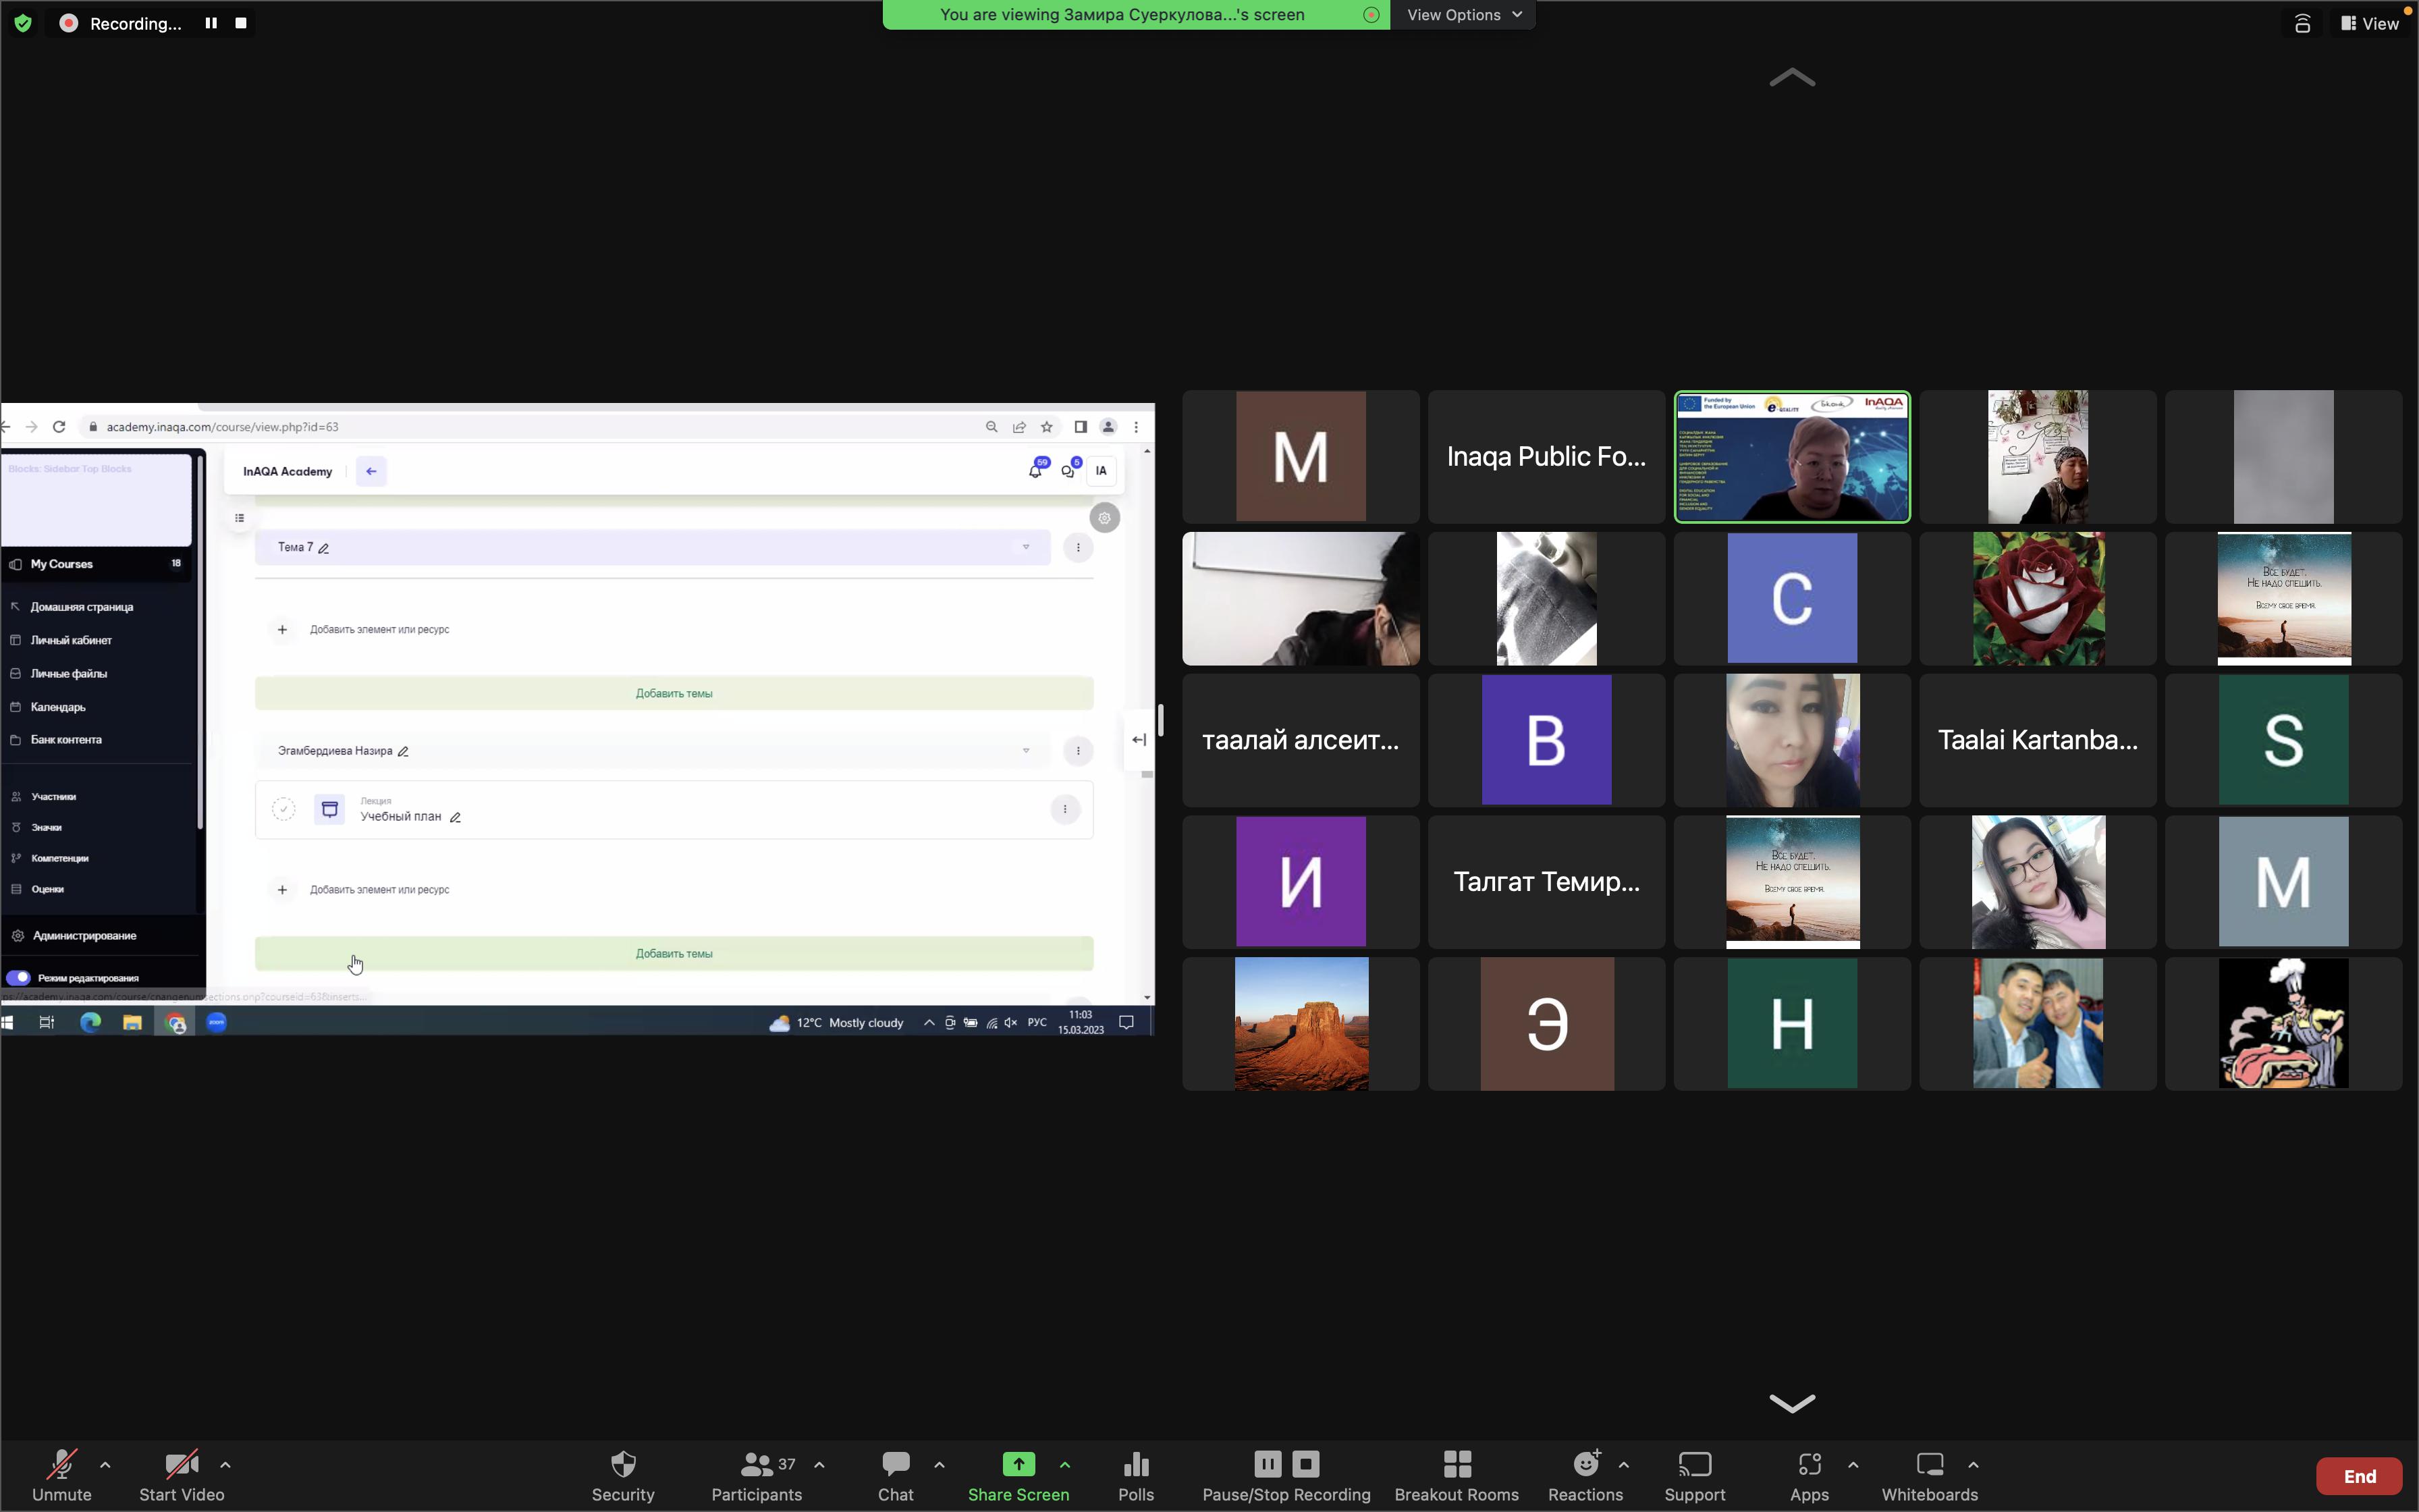Image resolution: width=2419 pixels, height=1512 pixels.
Task: Open the Учебный план three-dot menu
Action: (1064, 809)
